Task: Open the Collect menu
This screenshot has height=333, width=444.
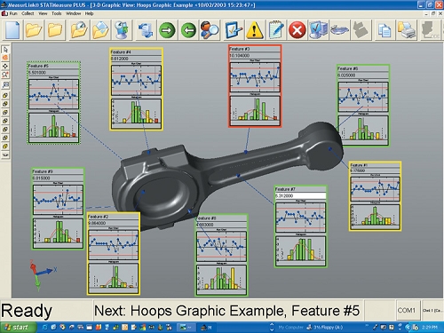Action: click(28, 13)
